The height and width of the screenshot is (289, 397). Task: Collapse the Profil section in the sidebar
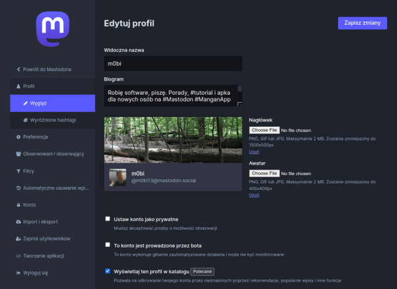click(29, 86)
